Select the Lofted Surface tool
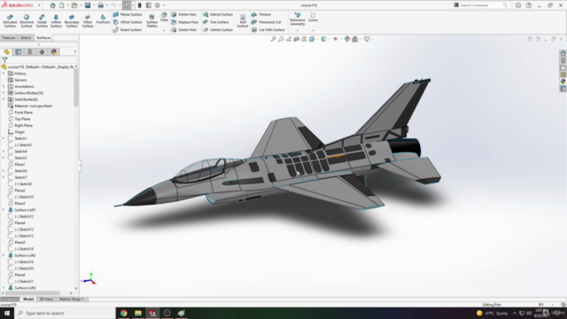Screen dimensions: 567x319 (x=56, y=21)
